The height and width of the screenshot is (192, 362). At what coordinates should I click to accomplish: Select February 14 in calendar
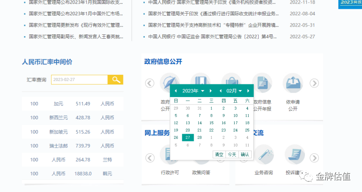click(x=199, y=123)
